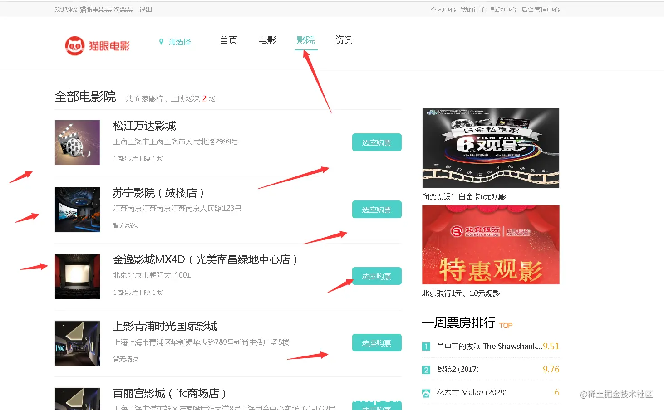Click the 苏宁影院（鼓楼店）title
Viewport: 664px width, 410px height.
click(159, 193)
